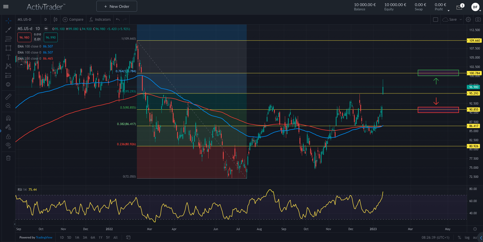The image size is (483, 242).
Task: Open the Fibonacci retracement tools
Action: point(8,39)
